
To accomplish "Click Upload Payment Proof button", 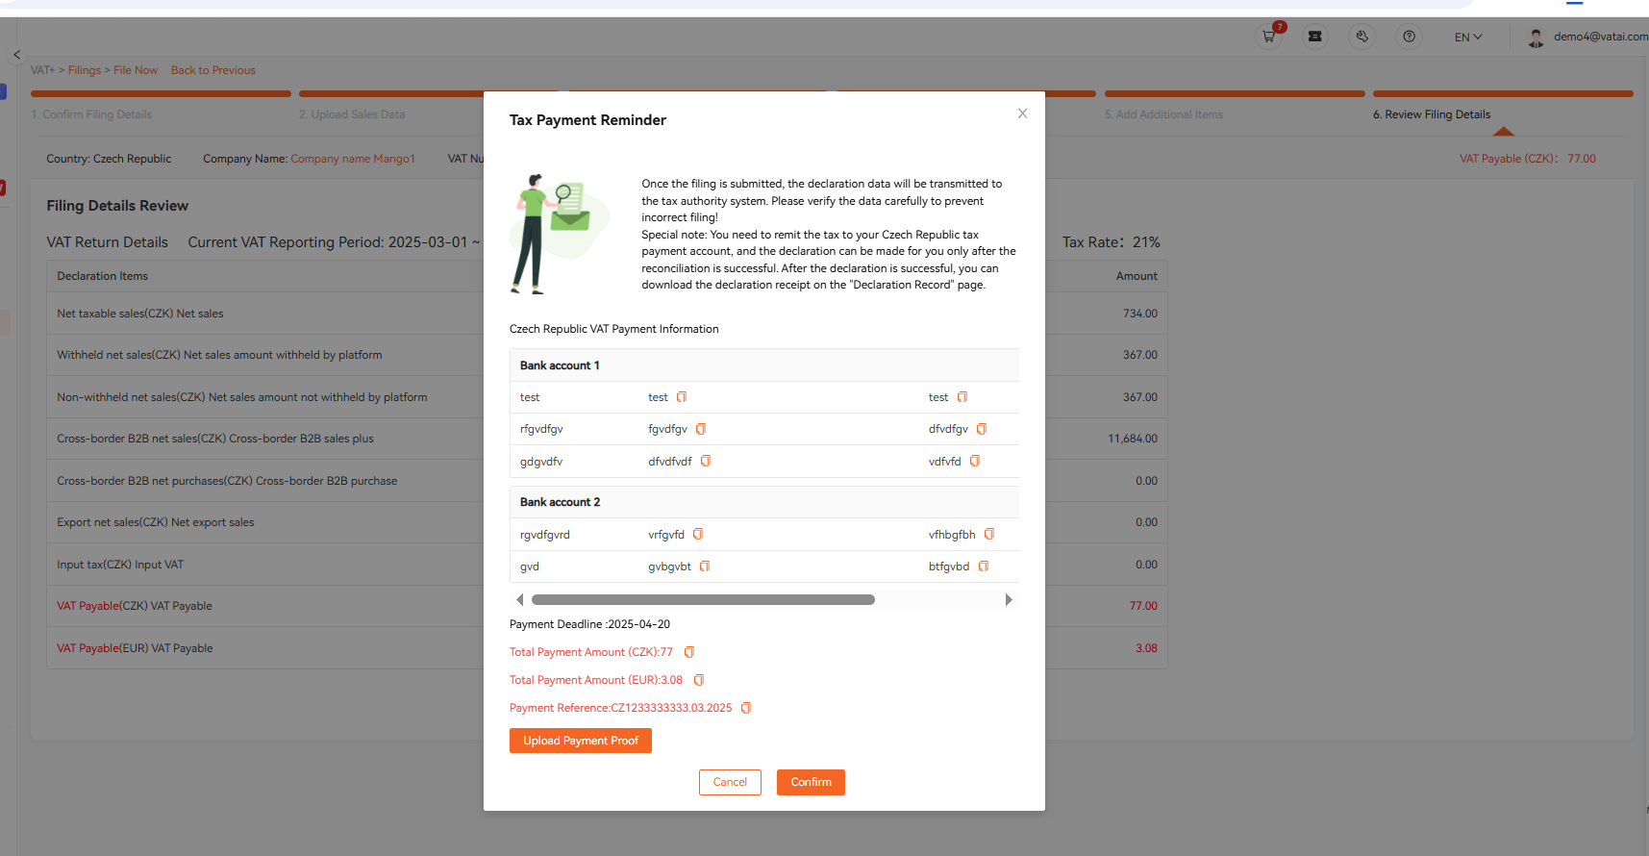I will click(x=581, y=741).
